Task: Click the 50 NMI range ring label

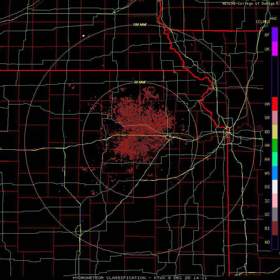Action: 140,82
